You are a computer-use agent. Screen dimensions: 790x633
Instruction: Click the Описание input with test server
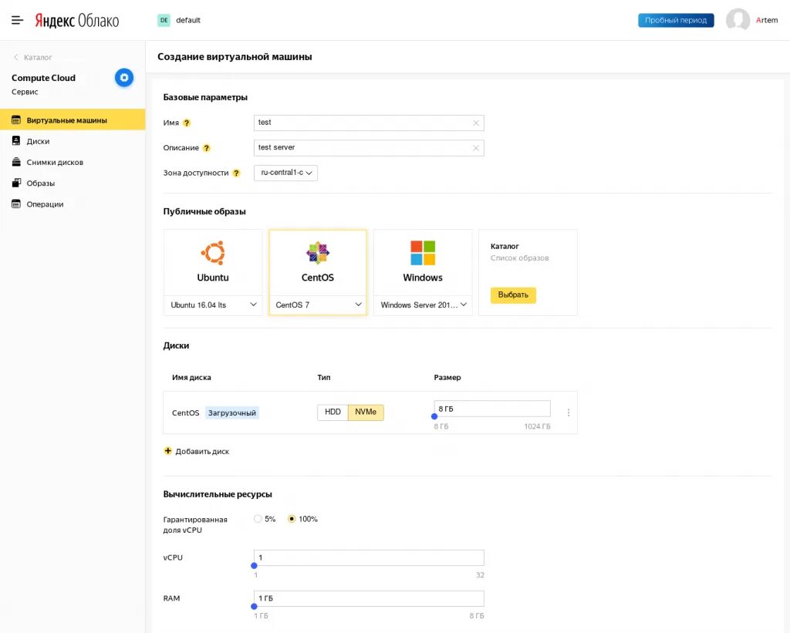click(369, 148)
